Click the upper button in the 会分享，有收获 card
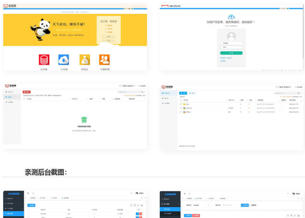305x218 pixels. coord(109,36)
